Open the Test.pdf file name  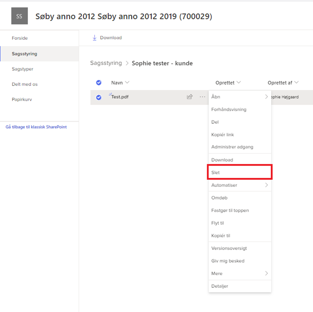tap(120, 97)
